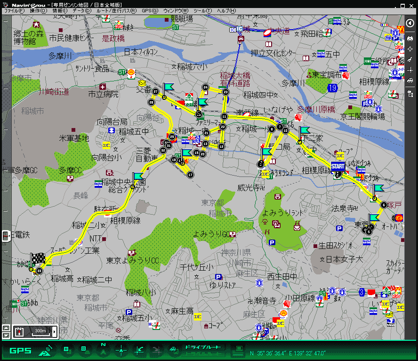Click the hospital cross icon at 市立病院
418x361 pixels.
click(x=102, y=87)
